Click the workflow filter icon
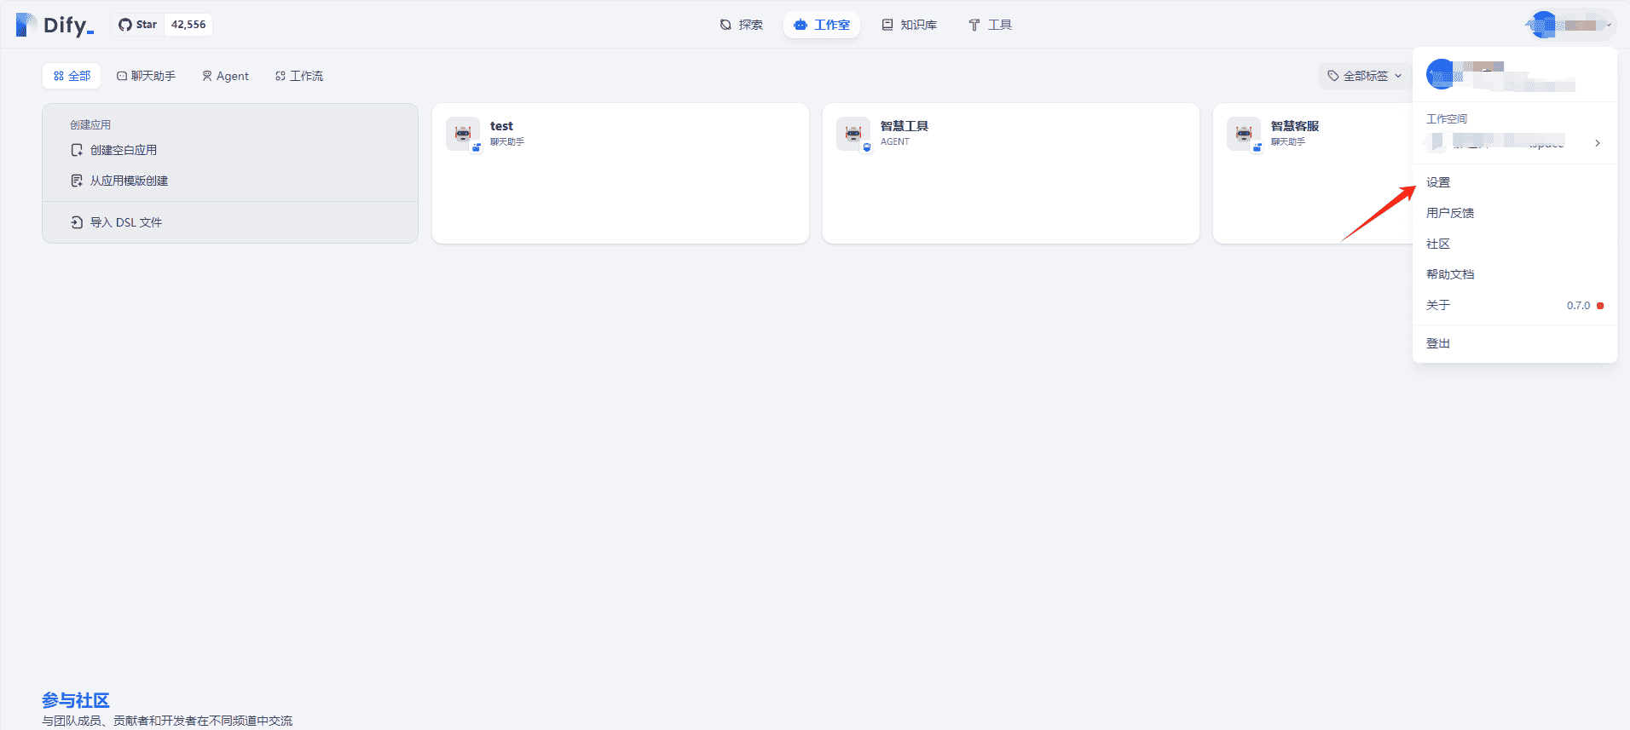 coord(280,76)
